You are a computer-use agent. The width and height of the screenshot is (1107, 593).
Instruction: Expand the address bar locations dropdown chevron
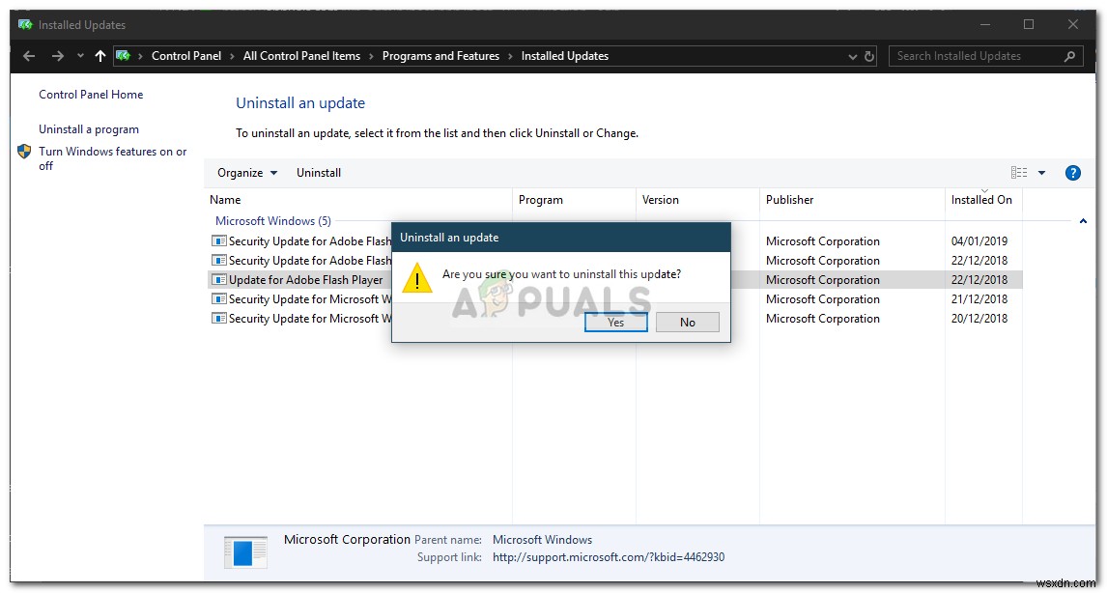tap(852, 56)
